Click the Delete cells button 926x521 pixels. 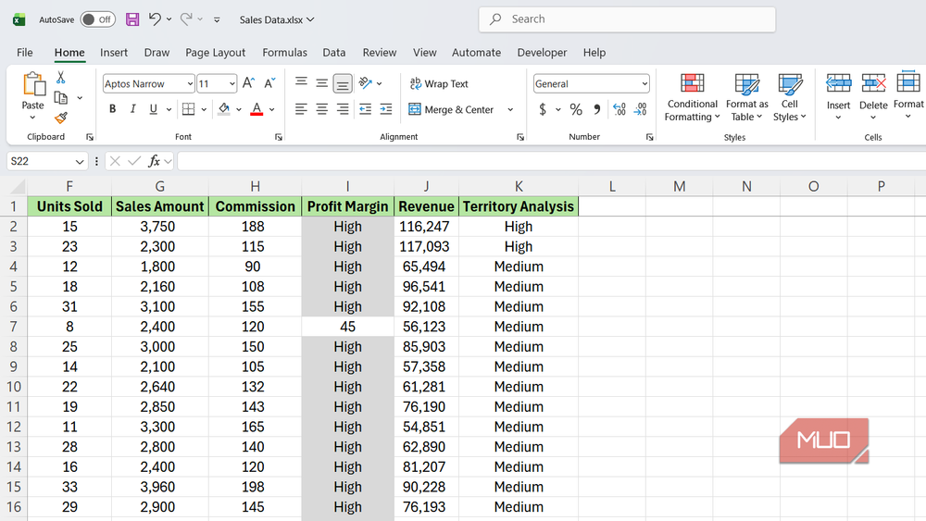873,97
